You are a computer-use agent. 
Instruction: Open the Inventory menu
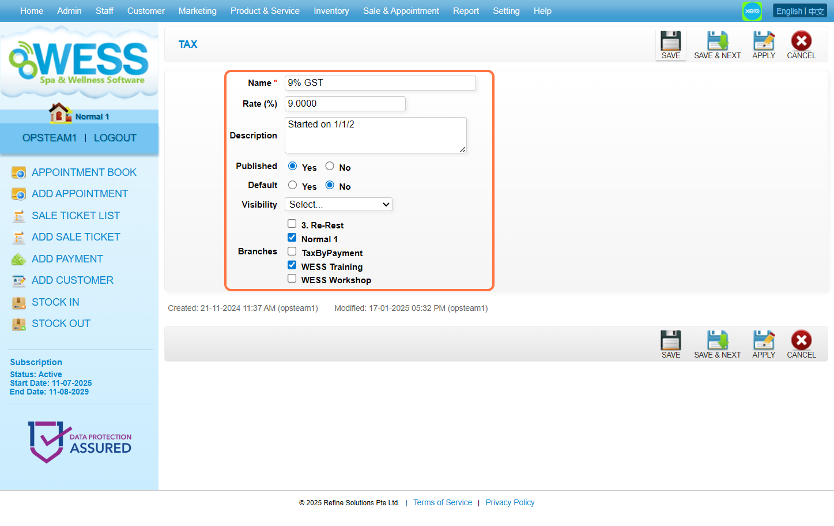(331, 11)
